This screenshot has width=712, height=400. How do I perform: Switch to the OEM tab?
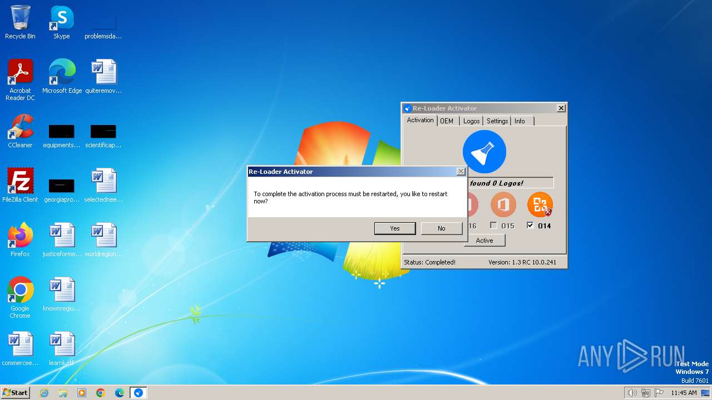coord(447,121)
